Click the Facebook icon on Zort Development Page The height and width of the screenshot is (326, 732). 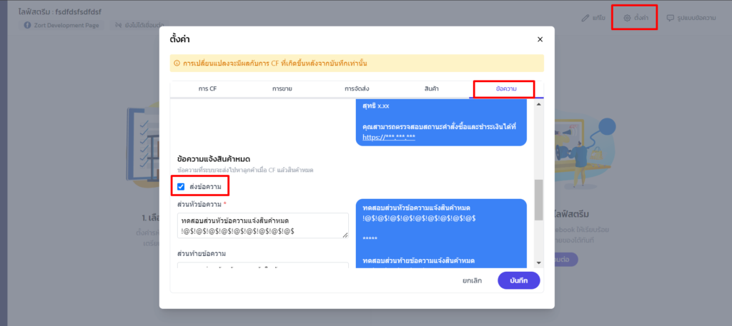pyautogui.click(x=27, y=25)
